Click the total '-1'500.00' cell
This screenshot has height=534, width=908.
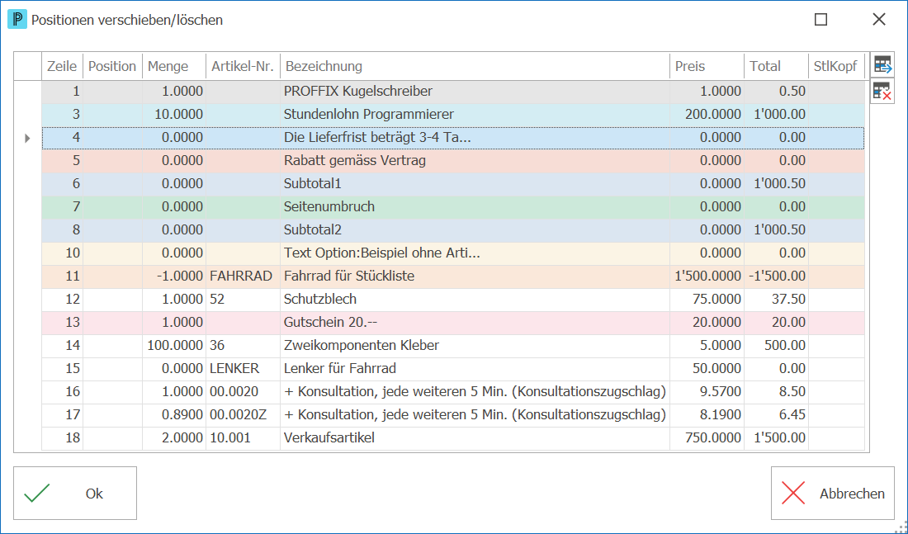tap(777, 276)
